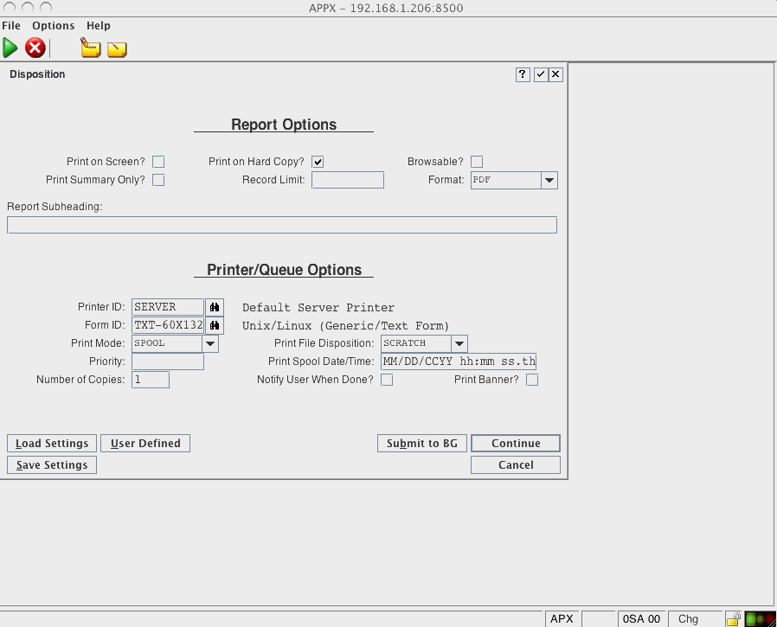The image size is (777, 627).
Task: Open the Help menu
Action: click(98, 25)
